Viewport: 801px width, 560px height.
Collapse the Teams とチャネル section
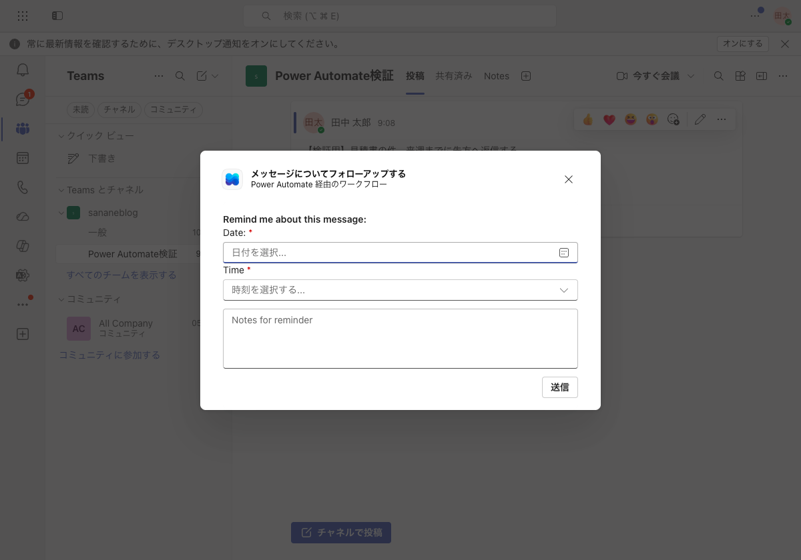[x=61, y=190]
